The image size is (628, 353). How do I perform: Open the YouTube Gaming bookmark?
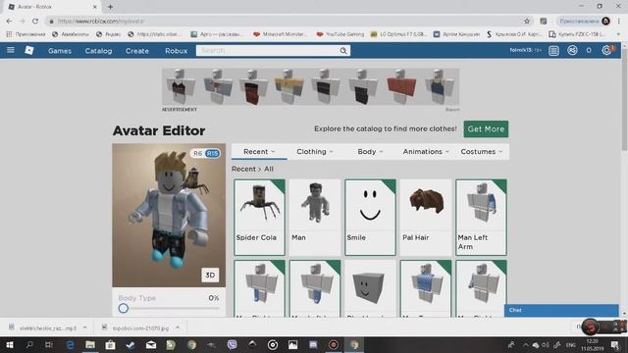(x=340, y=34)
